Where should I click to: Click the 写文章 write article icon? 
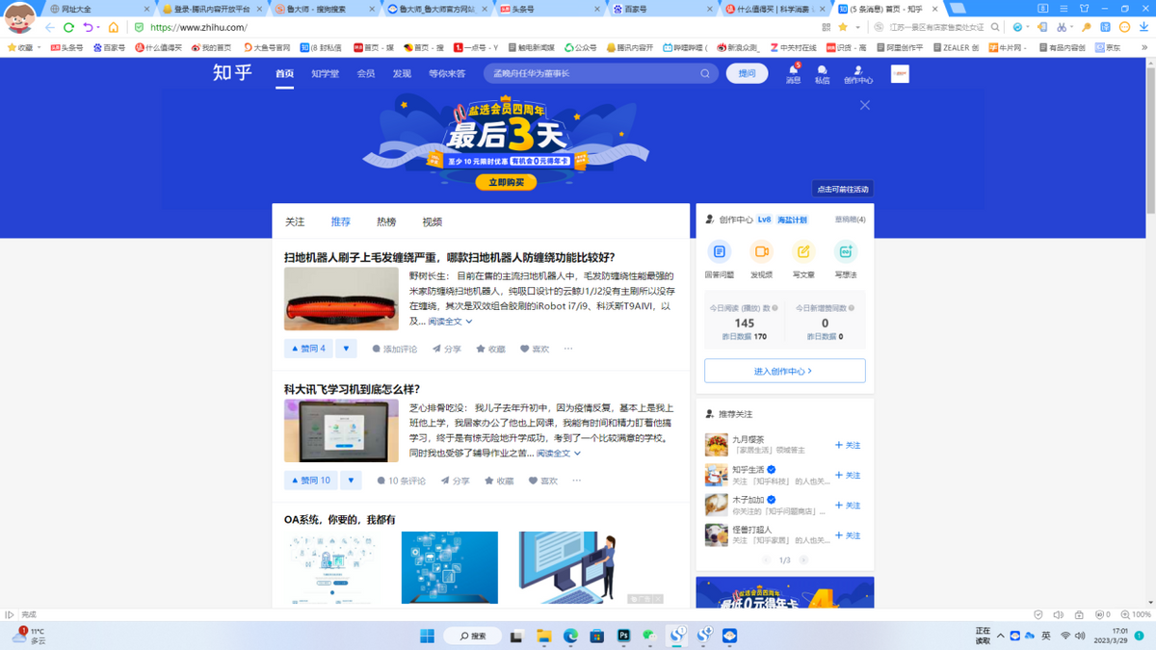tap(803, 252)
